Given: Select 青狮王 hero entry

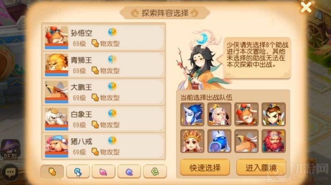Looking at the screenshot, I should click(104, 65).
